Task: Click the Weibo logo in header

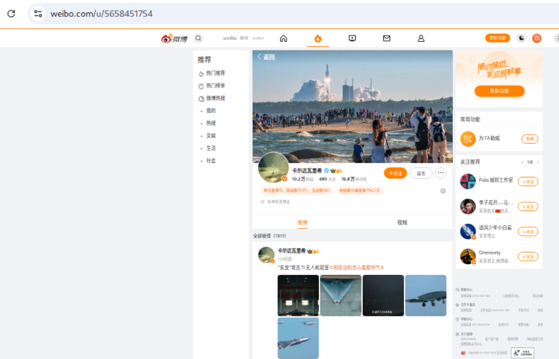Action: click(174, 39)
